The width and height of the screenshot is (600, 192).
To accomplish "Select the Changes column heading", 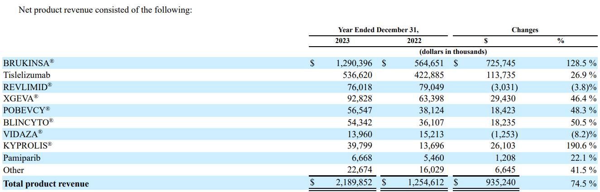I will tap(525, 30).
